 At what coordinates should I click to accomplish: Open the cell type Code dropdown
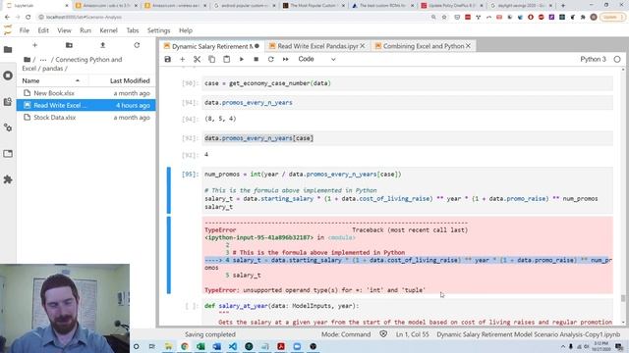point(316,59)
